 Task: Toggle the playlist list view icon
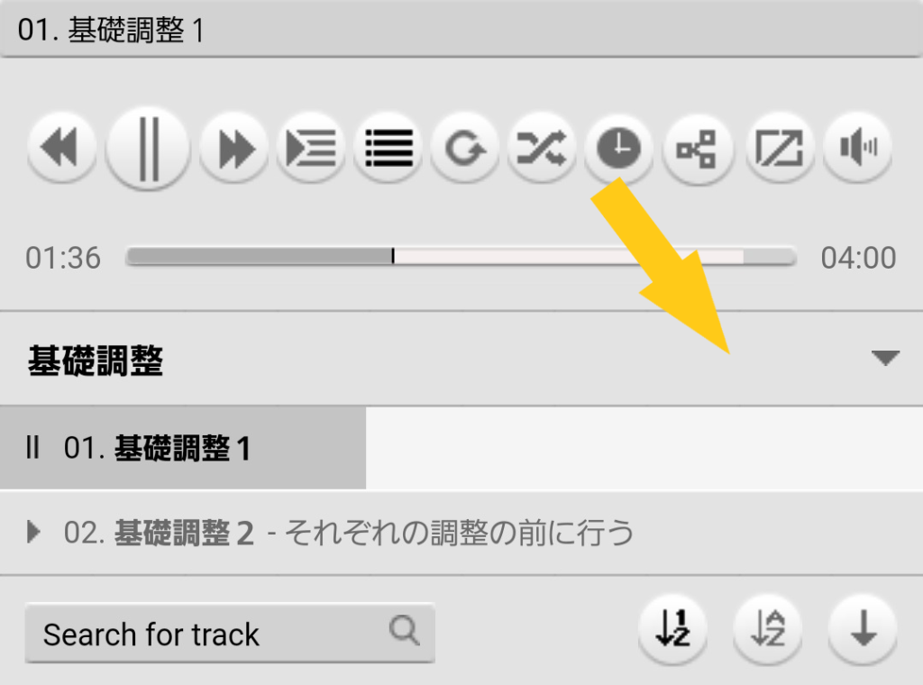pyautogui.click(x=388, y=147)
